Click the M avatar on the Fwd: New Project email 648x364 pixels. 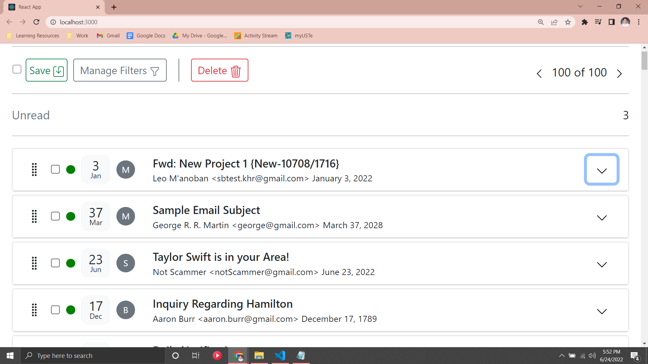126,170
